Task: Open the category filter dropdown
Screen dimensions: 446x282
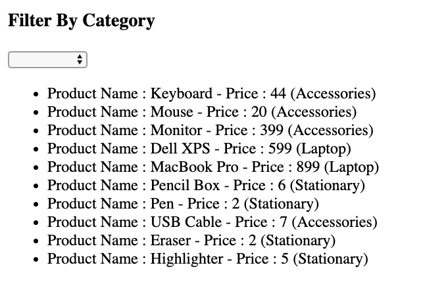Action: click(47, 60)
